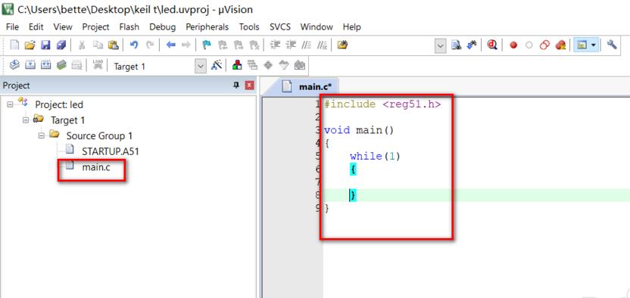
Task: Pin the Project panel
Action: (x=236, y=85)
